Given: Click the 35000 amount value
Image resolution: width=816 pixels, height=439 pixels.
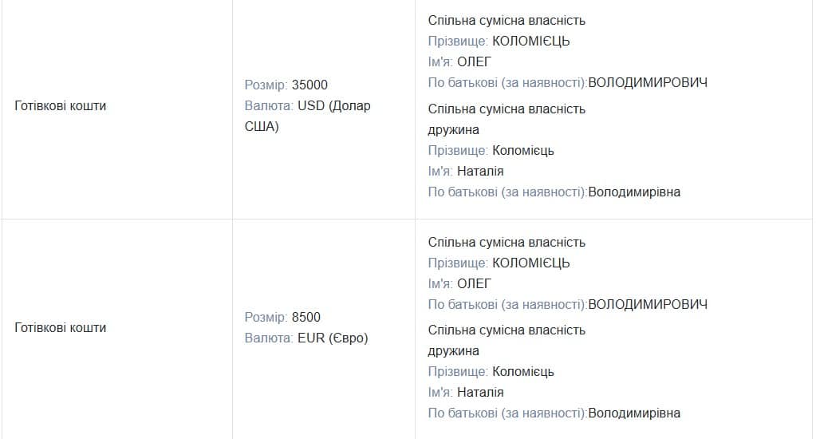Looking at the screenshot, I should (x=309, y=85).
